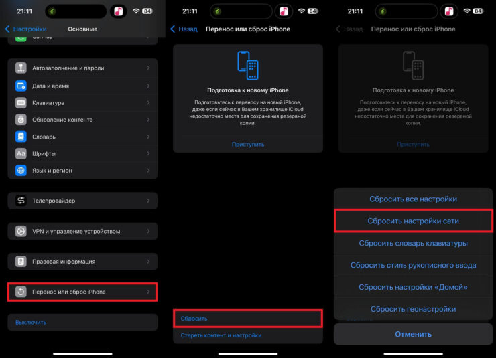Tap the Правовая информация document icon
The height and width of the screenshot is (358, 496).
[x=21, y=262]
